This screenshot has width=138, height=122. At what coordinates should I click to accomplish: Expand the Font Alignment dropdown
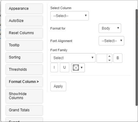[111, 41]
